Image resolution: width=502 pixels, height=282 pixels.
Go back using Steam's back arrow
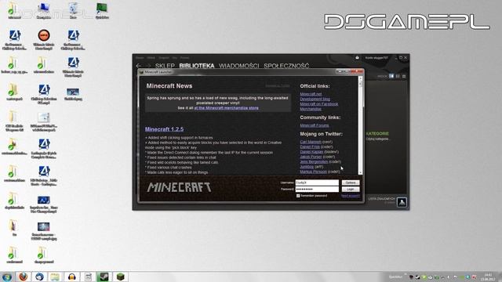139,66
